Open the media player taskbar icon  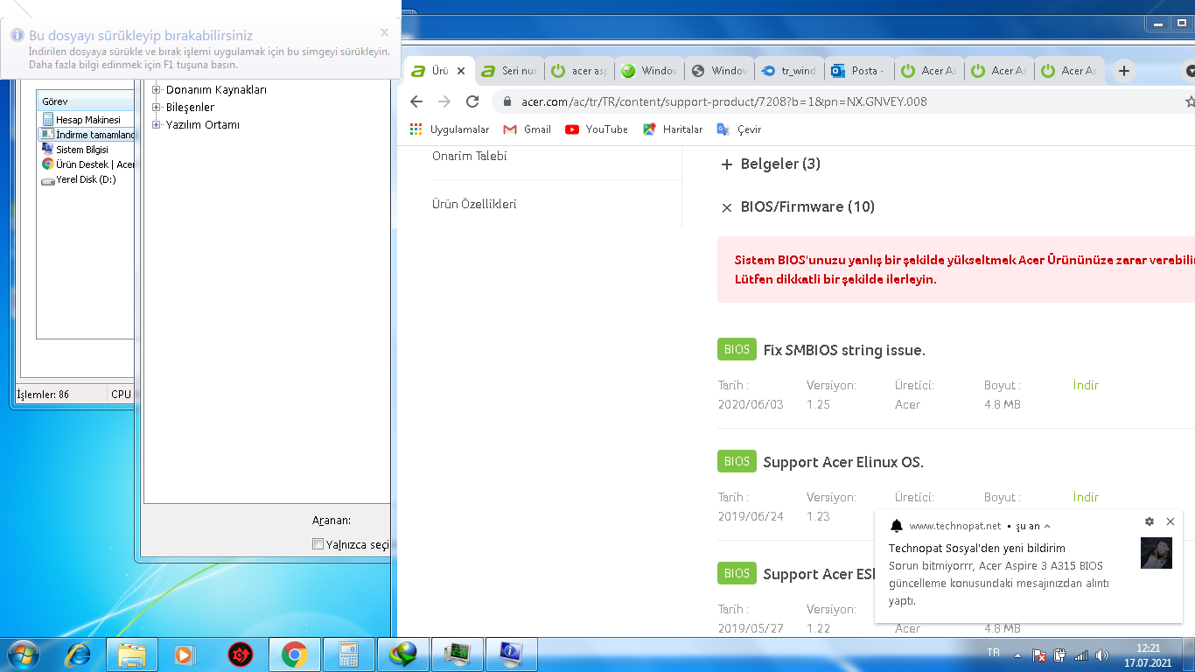[x=185, y=654]
